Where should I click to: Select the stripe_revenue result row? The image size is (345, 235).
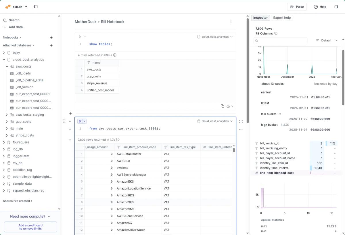tap(97, 83)
